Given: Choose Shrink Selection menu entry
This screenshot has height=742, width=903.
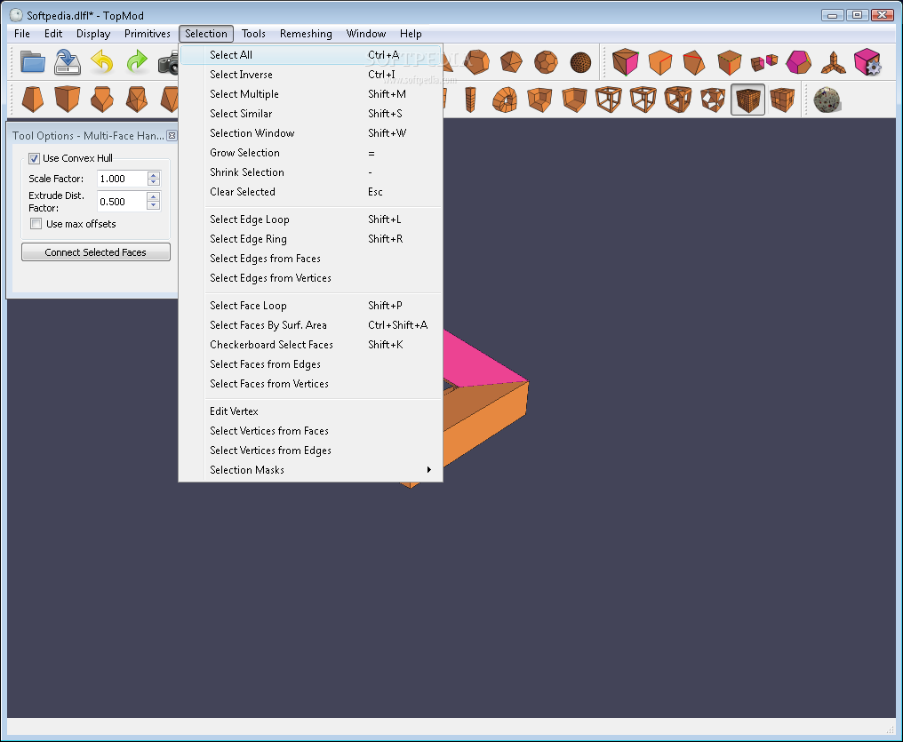Looking at the screenshot, I should 311,172.
